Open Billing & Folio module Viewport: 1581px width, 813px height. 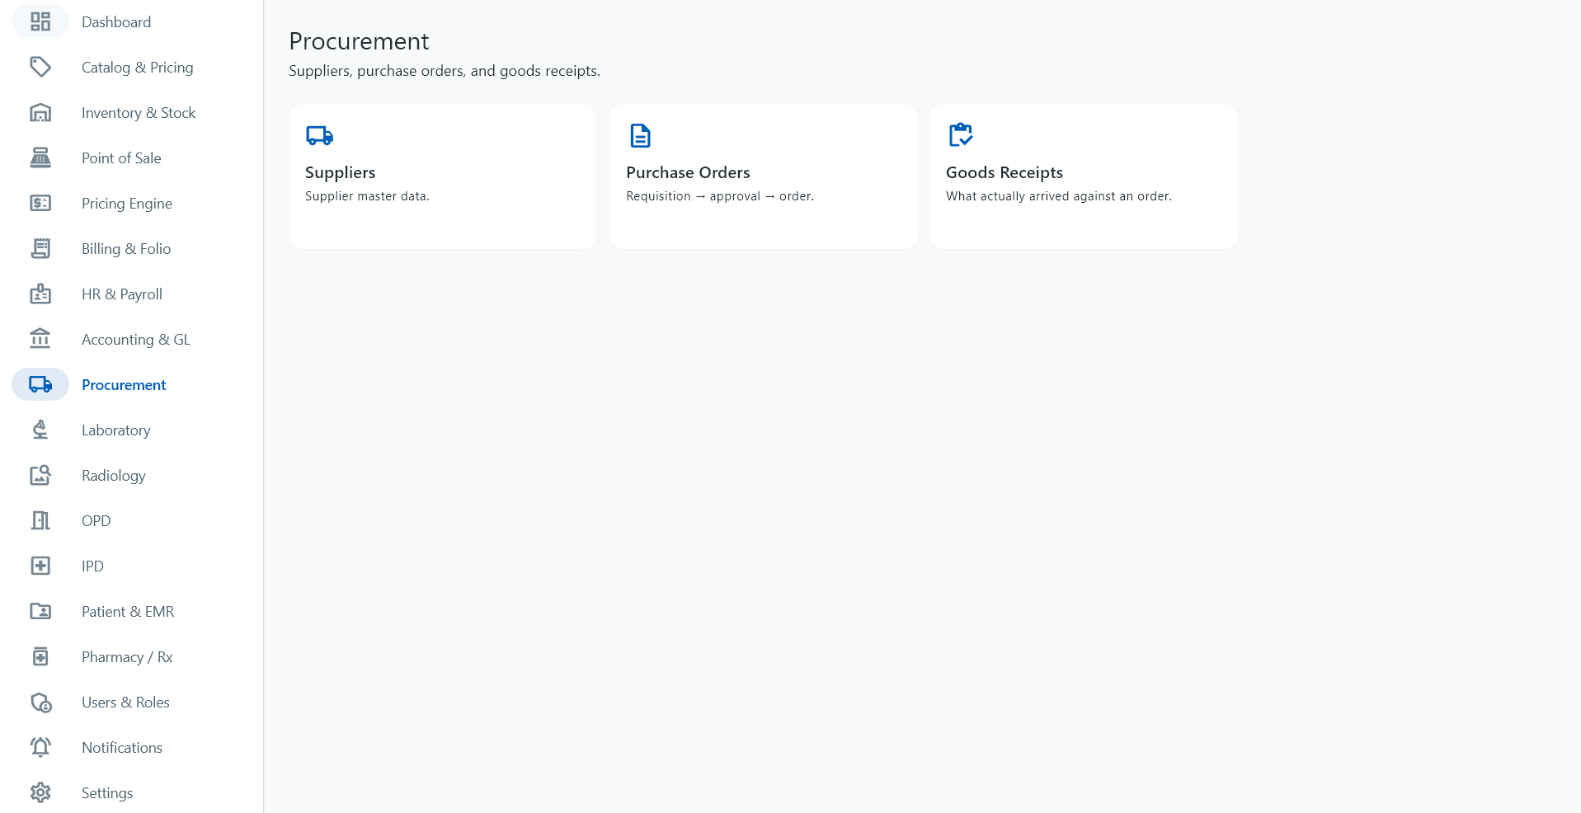click(x=126, y=249)
